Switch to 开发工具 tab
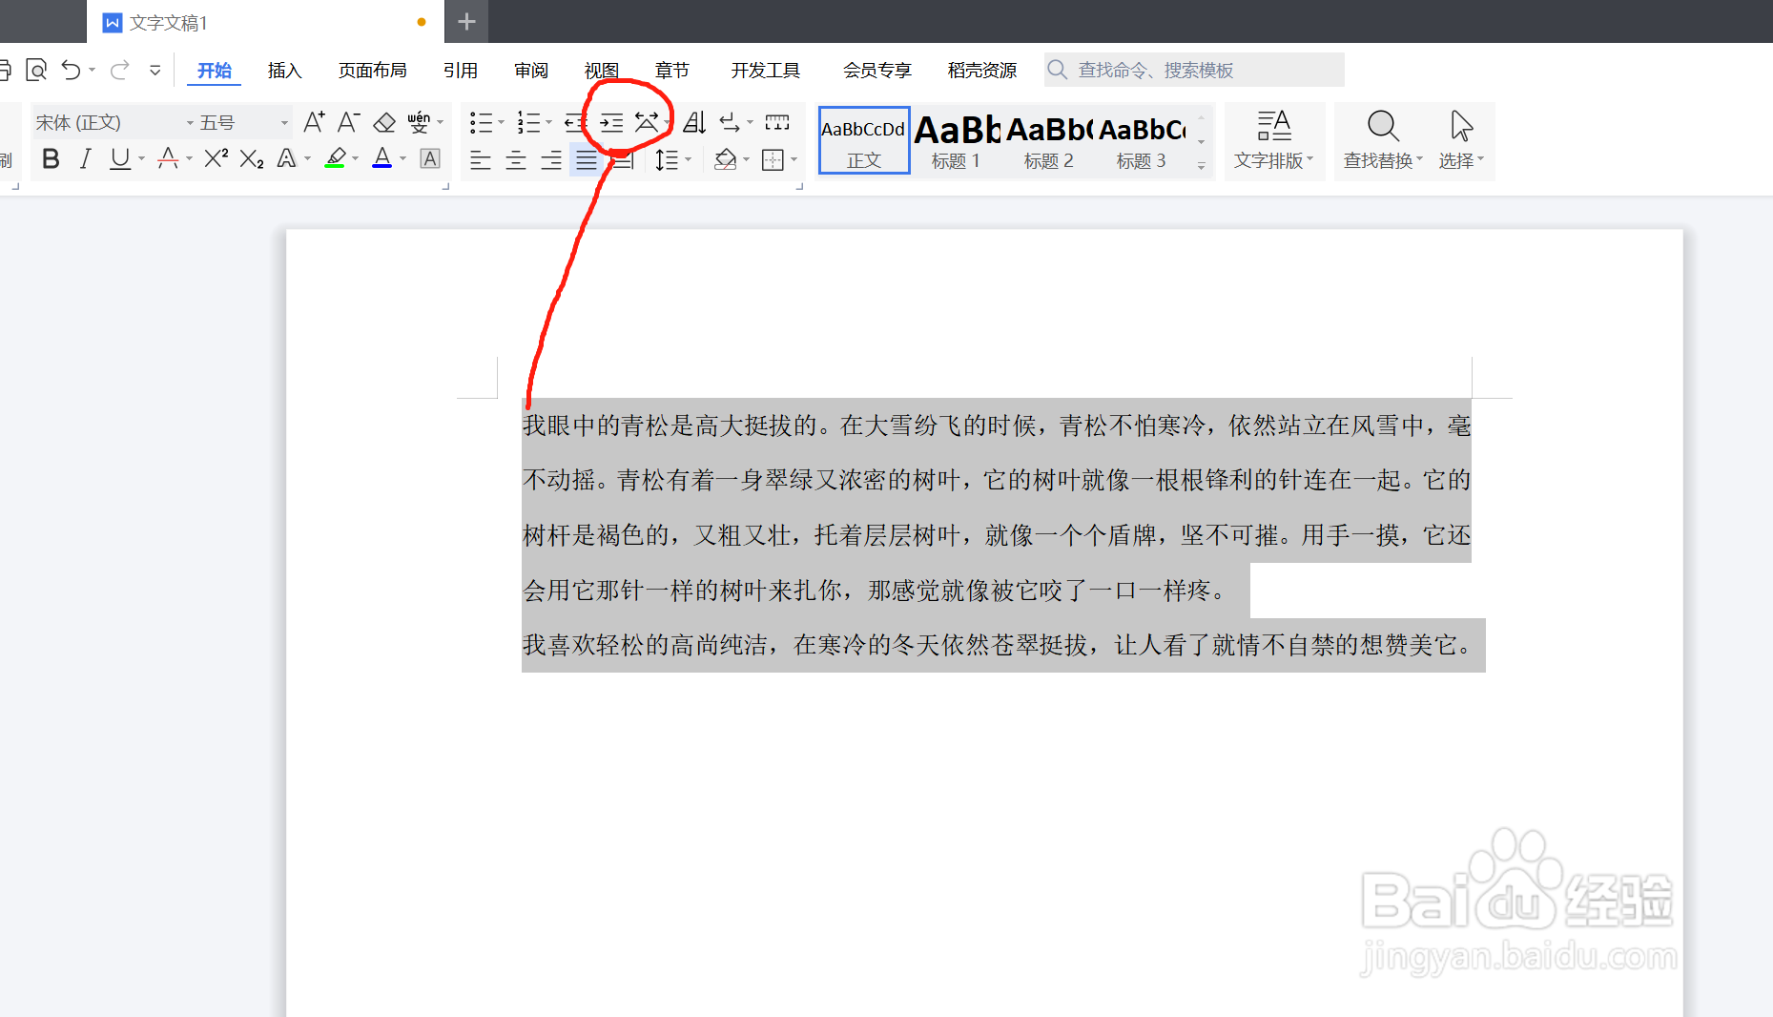This screenshot has width=1773, height=1017. (766, 71)
